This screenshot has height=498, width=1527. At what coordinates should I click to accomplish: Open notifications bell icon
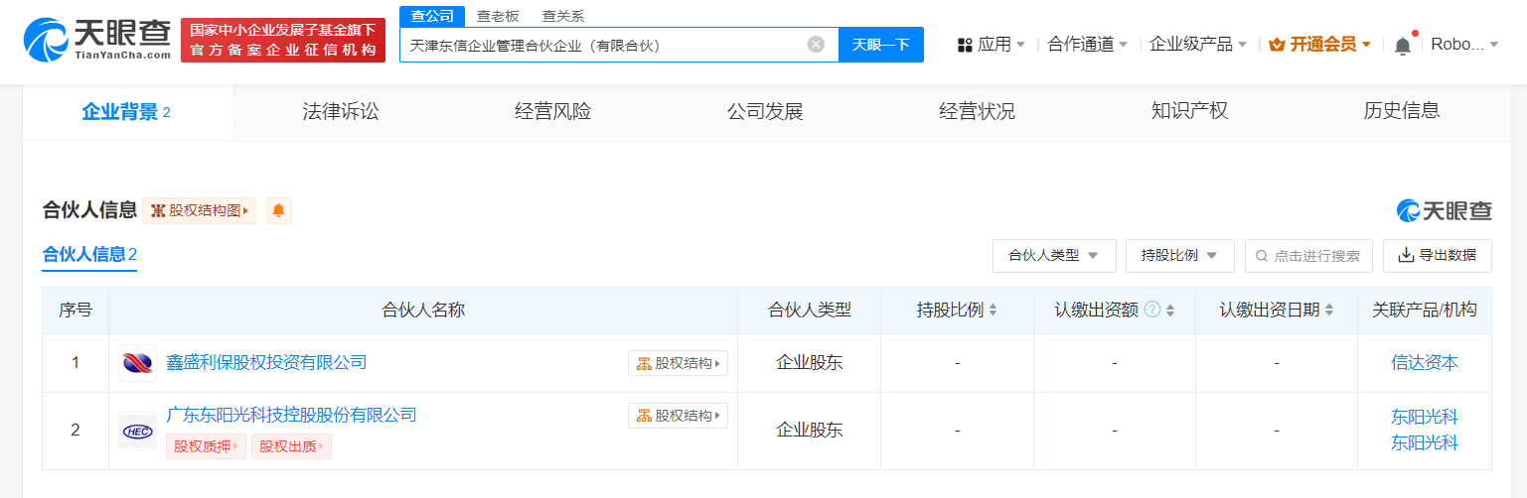[1403, 45]
